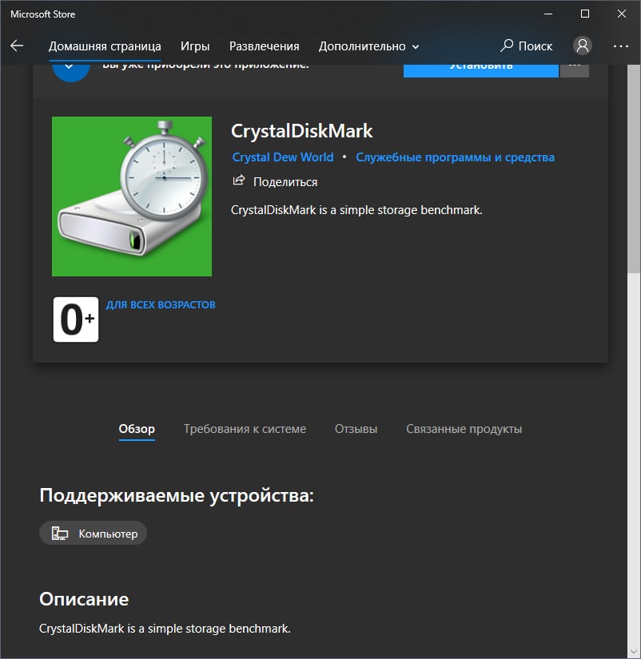
Task: Click the CrystalDiskMark app logo image
Action: (x=132, y=197)
